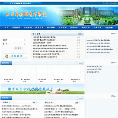Click the 图文资讯 section tab
Screen dimensions: 118x118
click(6, 63)
